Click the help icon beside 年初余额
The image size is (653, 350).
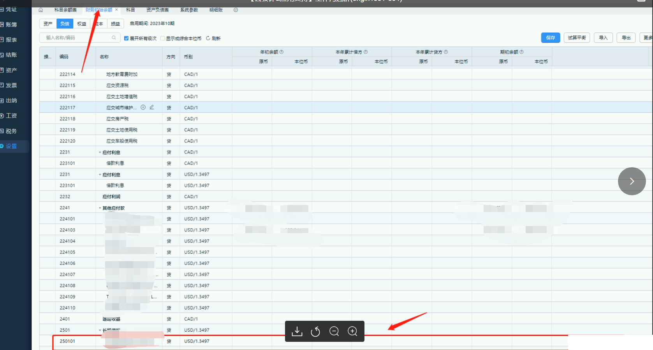[x=282, y=52]
